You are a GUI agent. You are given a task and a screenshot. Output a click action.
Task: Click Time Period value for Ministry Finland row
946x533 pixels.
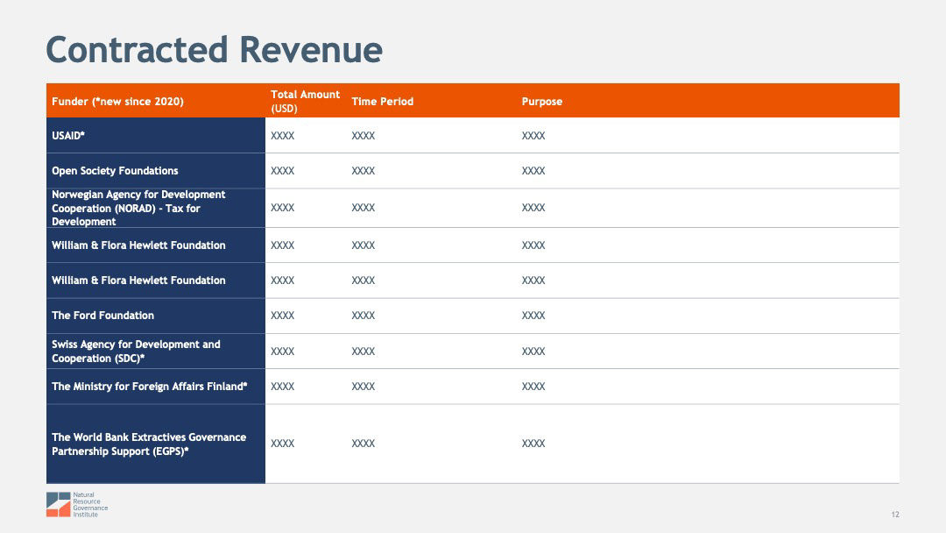pos(364,387)
